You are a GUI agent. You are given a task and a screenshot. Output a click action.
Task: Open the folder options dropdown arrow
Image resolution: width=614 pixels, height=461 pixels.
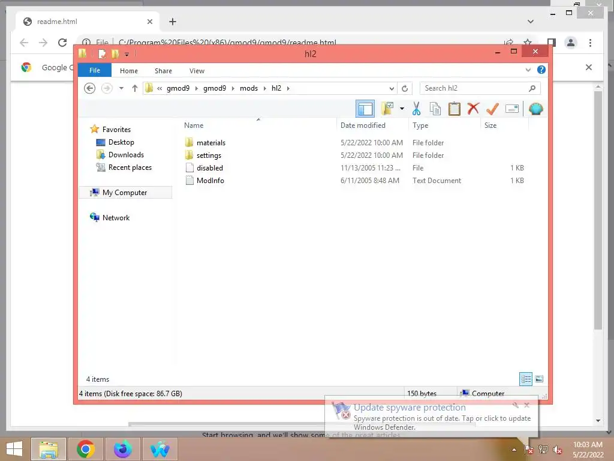[x=402, y=109]
